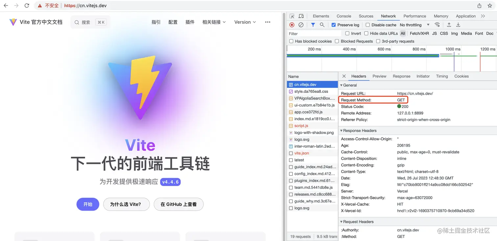Screen dimensions: 497x241
Task: Enable the Disable cache checkbox
Action: tap(368, 25)
